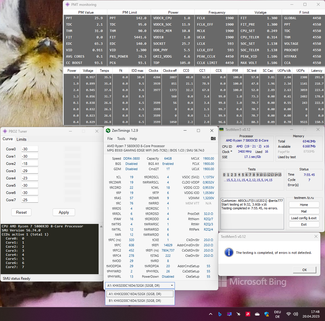The width and height of the screenshot is (325, 321).
Task: Select A1: KHX3200C16D4/32GX module option
Action: [x=140, y=294]
